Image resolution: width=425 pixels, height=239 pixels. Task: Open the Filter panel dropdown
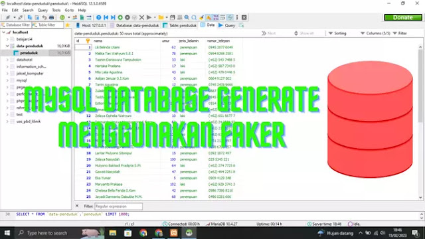coord(400,33)
